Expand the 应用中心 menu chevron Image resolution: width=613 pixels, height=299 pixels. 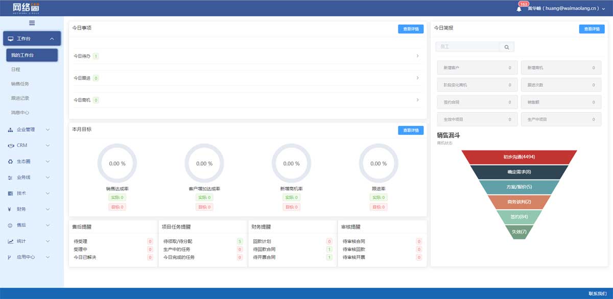(48, 257)
